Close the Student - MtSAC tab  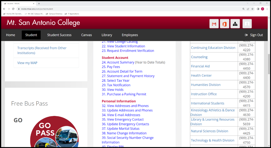coord(34,3)
